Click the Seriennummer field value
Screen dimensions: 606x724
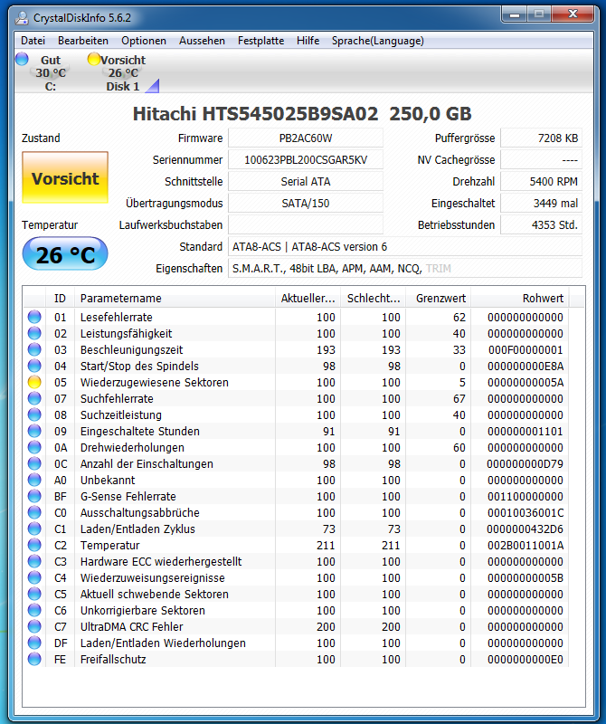306,160
